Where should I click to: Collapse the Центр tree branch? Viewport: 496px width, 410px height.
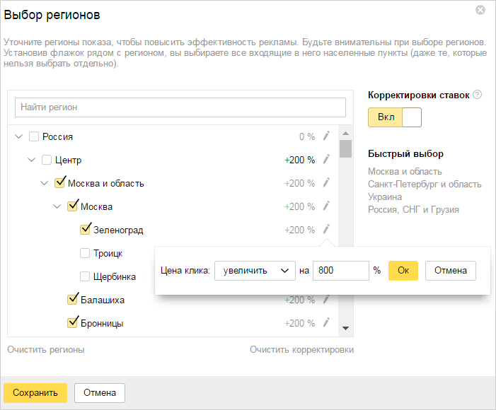32,160
